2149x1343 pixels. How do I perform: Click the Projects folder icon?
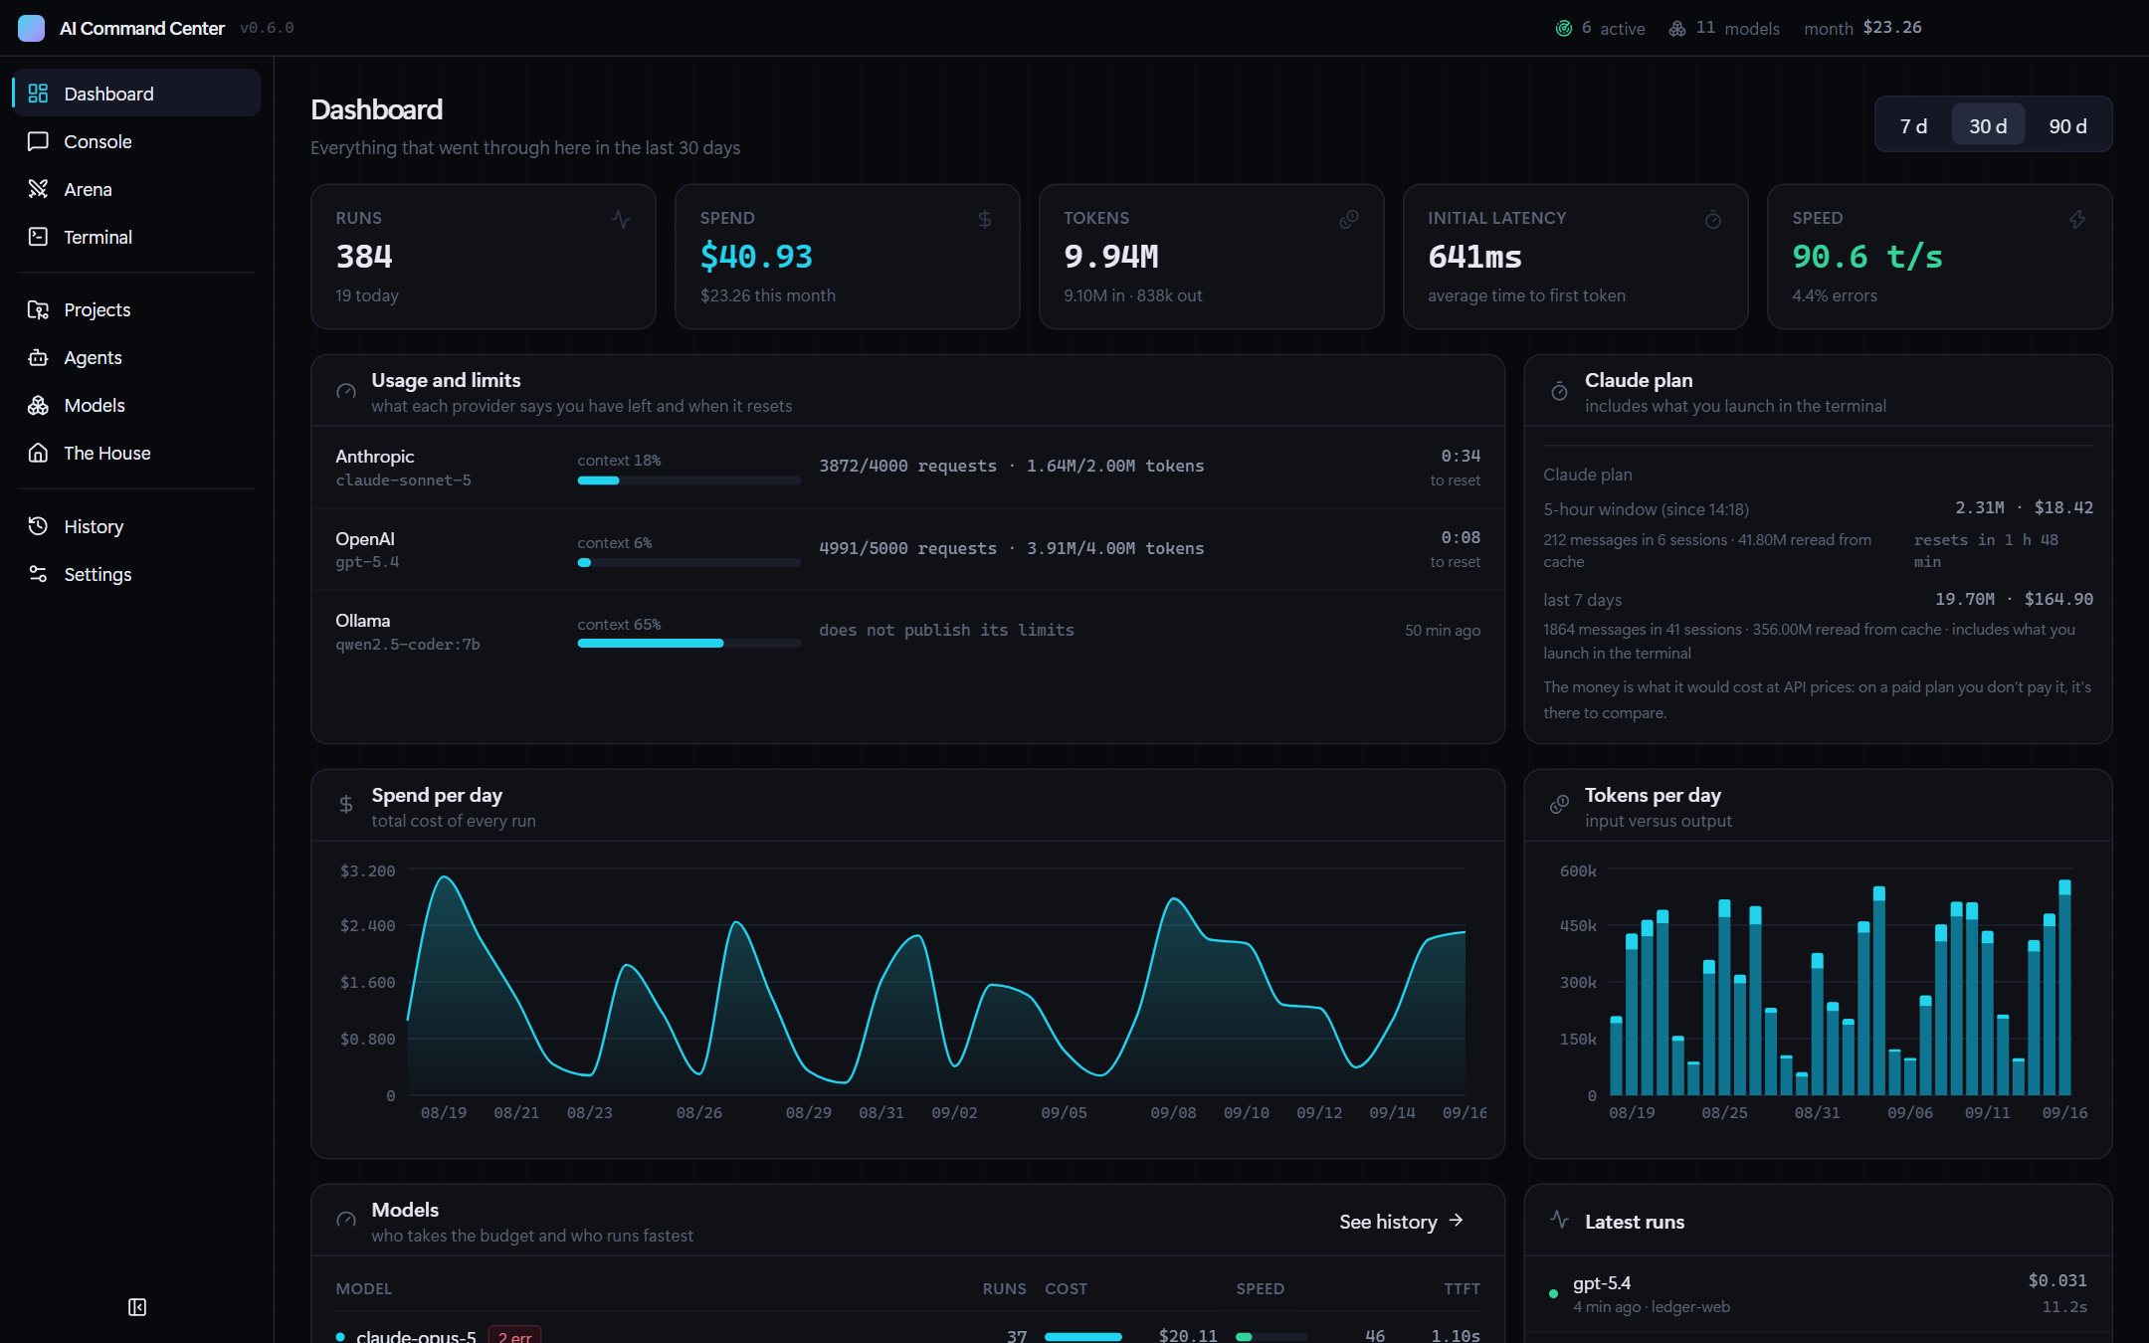click(x=38, y=309)
